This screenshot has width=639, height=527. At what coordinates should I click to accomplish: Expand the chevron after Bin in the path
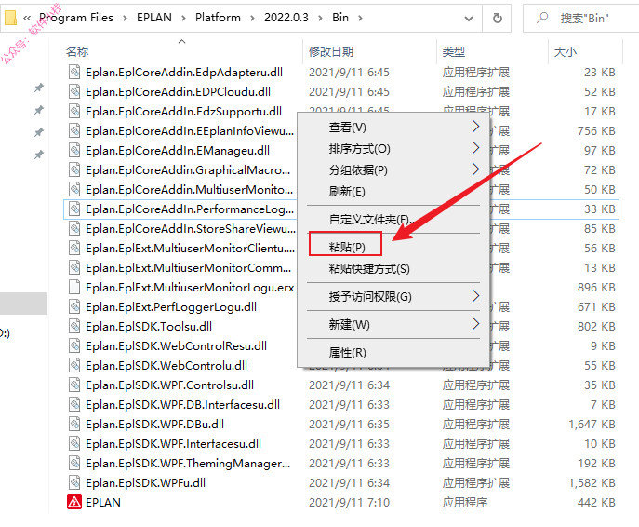point(360,18)
